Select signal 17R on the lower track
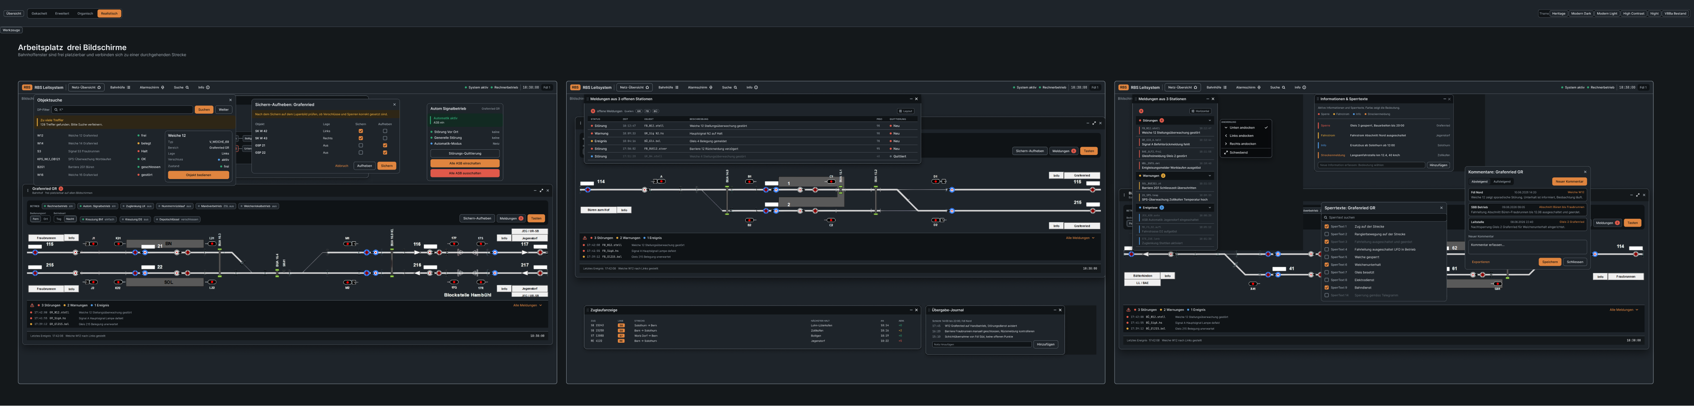1694x406 pixels. click(x=481, y=282)
